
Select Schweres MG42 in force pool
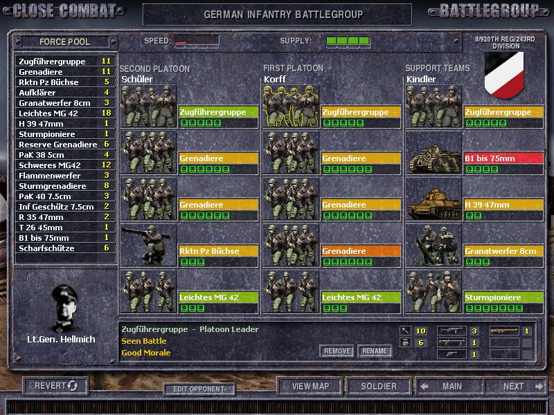(x=65, y=165)
